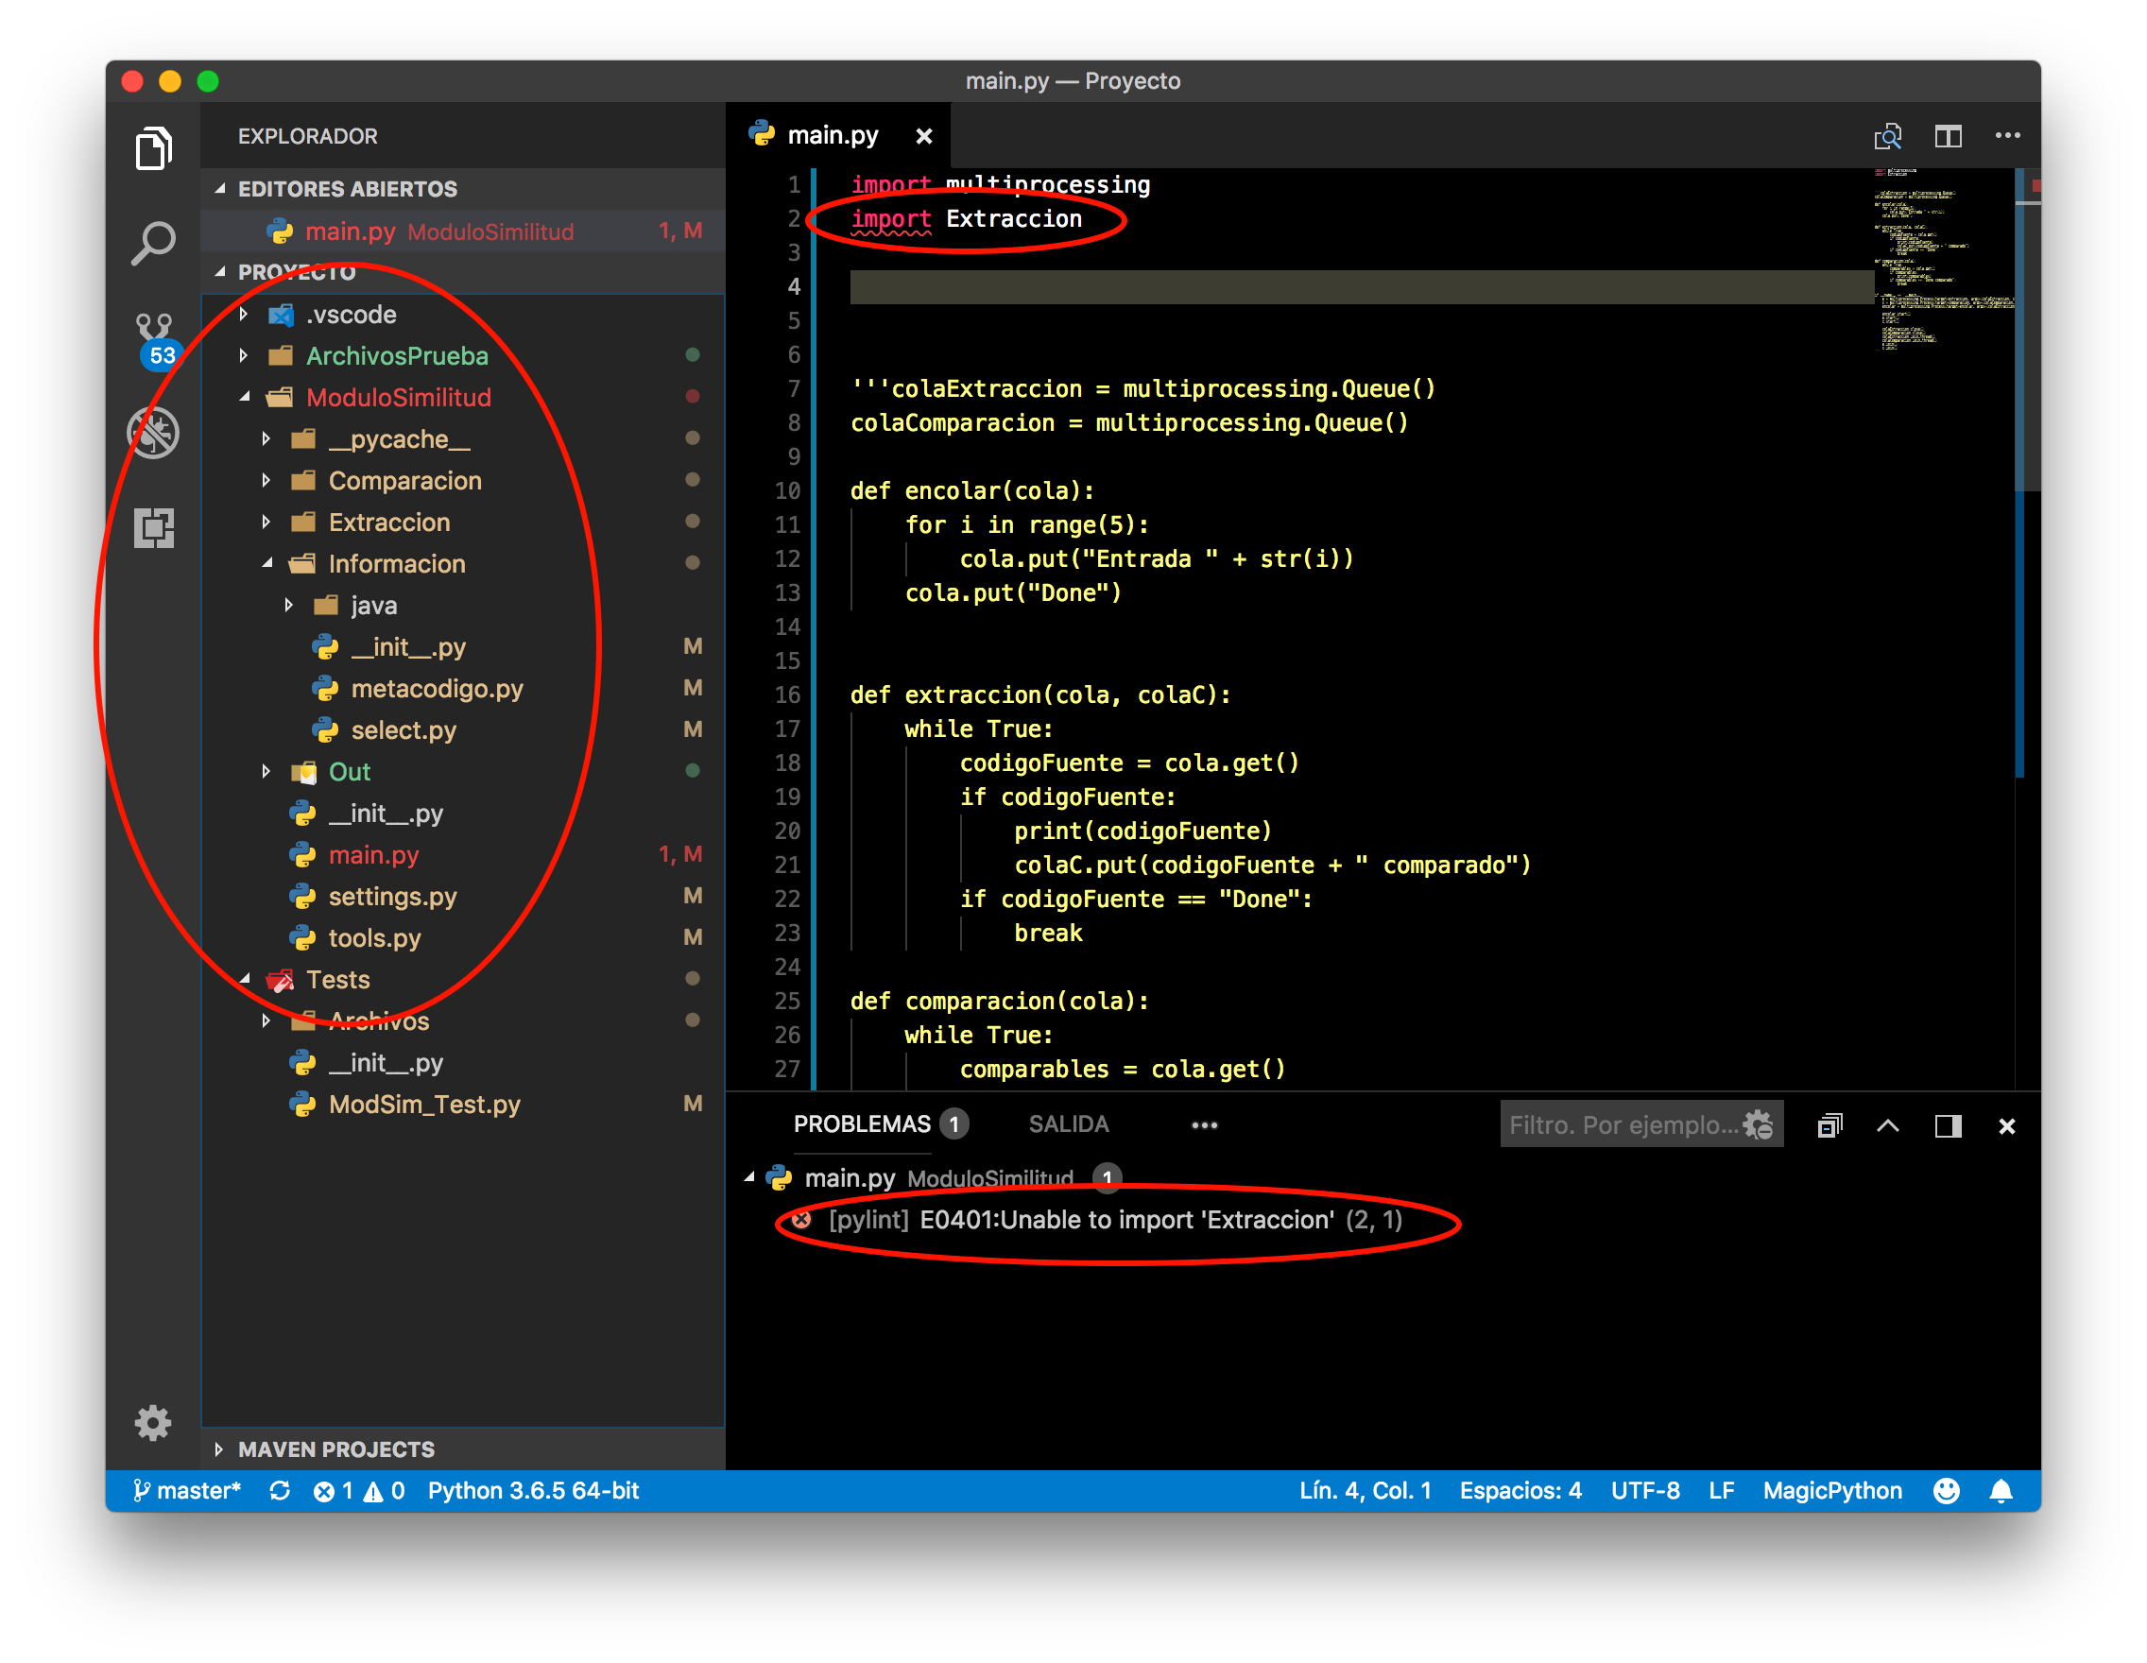Click Lín. 4, Col. 1 in status bar

click(x=1365, y=1491)
